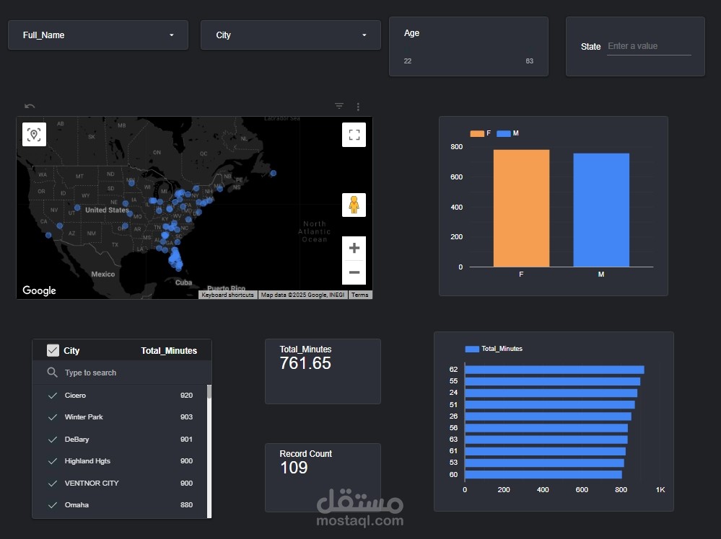Uncheck Cicero in the city list
This screenshot has height=539, width=721.
(x=53, y=396)
